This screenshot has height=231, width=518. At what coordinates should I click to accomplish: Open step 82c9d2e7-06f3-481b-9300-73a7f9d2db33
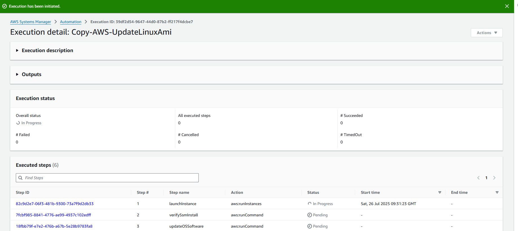(x=55, y=204)
